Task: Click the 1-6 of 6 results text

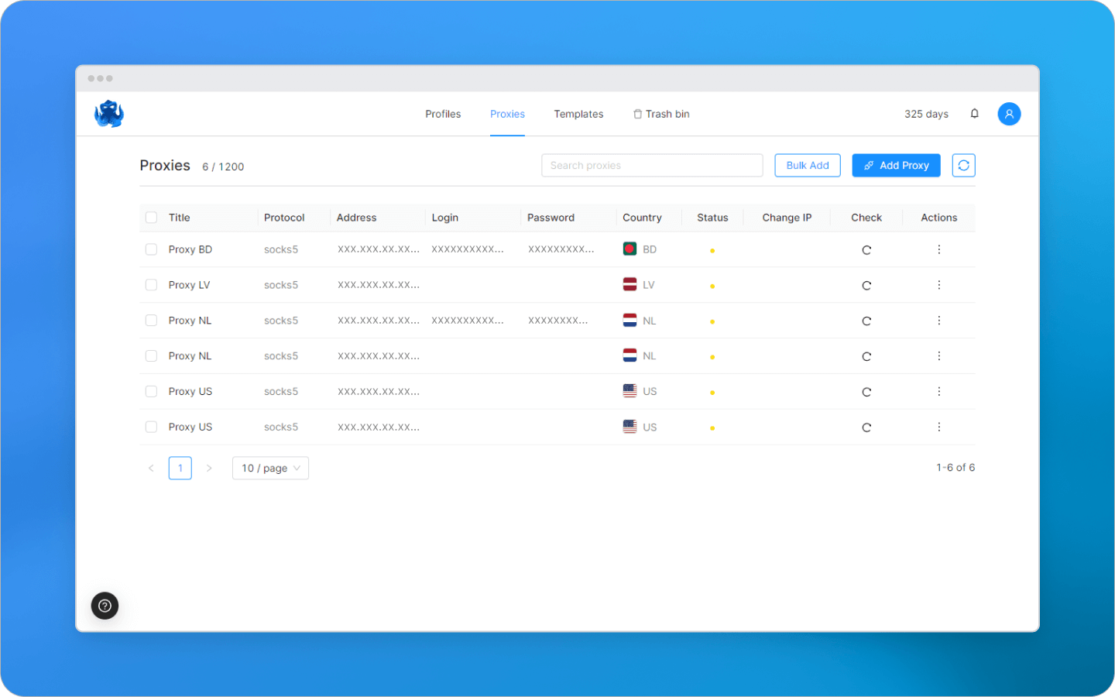Action: (955, 468)
